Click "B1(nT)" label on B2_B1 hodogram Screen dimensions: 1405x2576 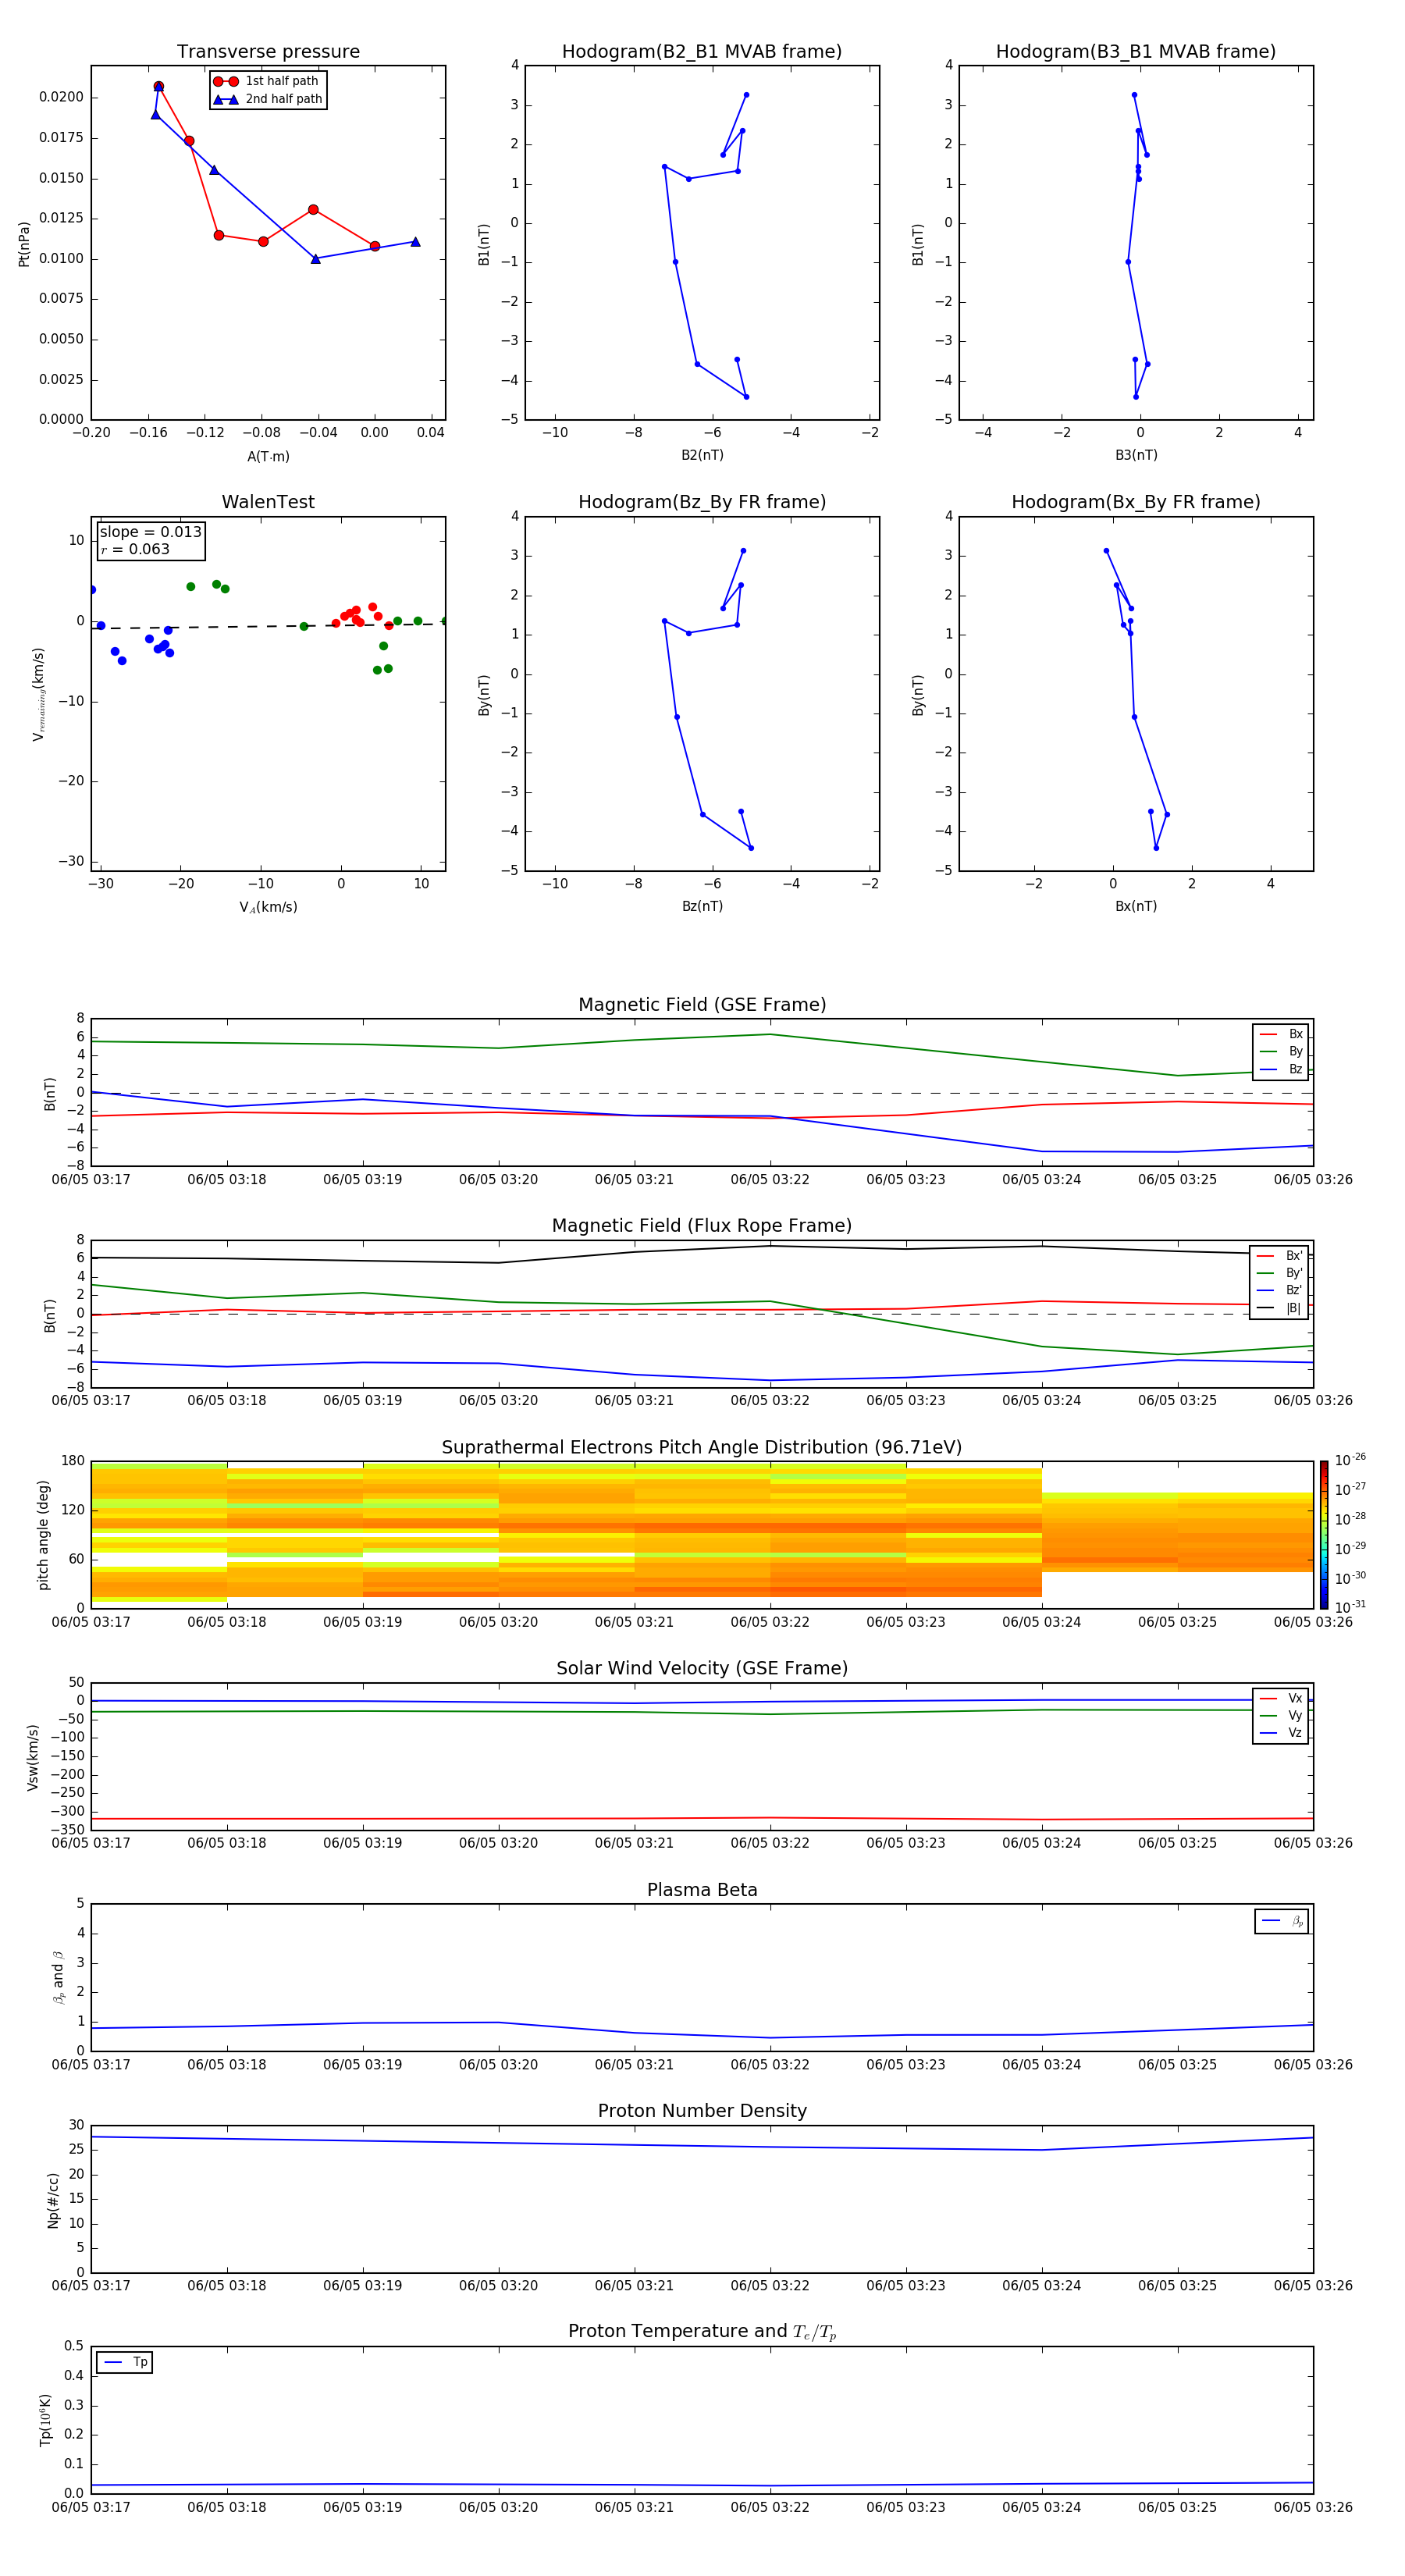pyautogui.click(x=484, y=243)
